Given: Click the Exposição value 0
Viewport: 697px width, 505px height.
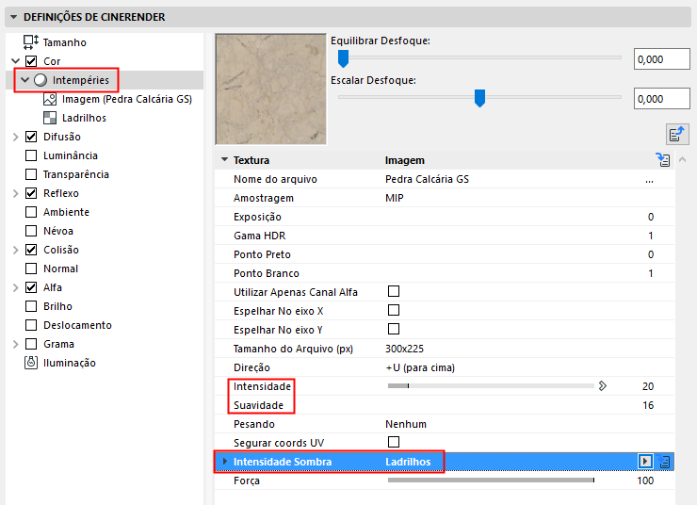Looking at the screenshot, I should (651, 217).
